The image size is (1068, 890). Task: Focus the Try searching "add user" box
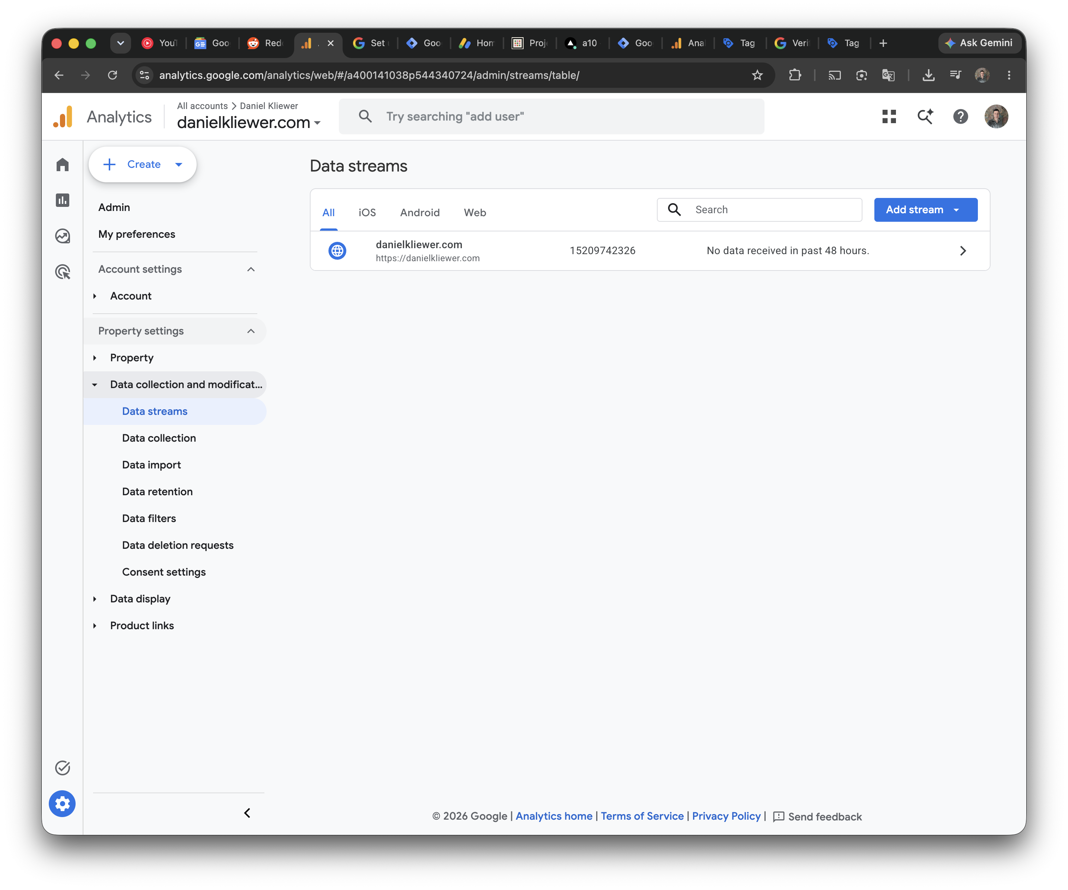tap(551, 116)
